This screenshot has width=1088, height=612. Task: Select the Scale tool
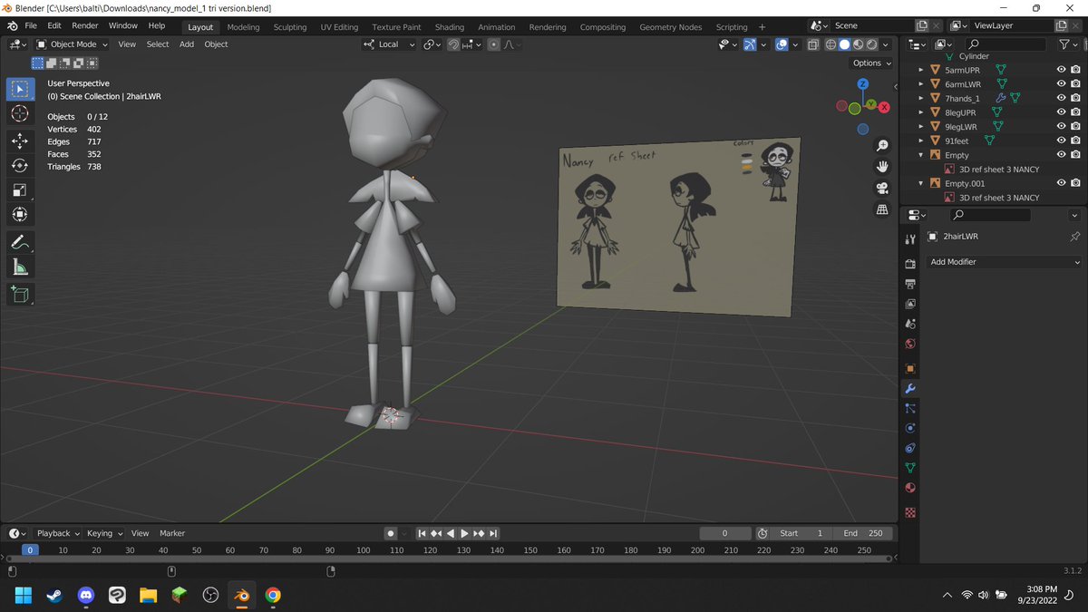[20, 190]
